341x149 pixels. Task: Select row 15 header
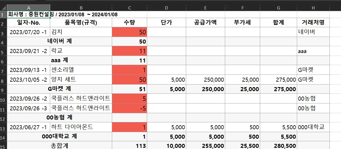click(x=3, y=146)
